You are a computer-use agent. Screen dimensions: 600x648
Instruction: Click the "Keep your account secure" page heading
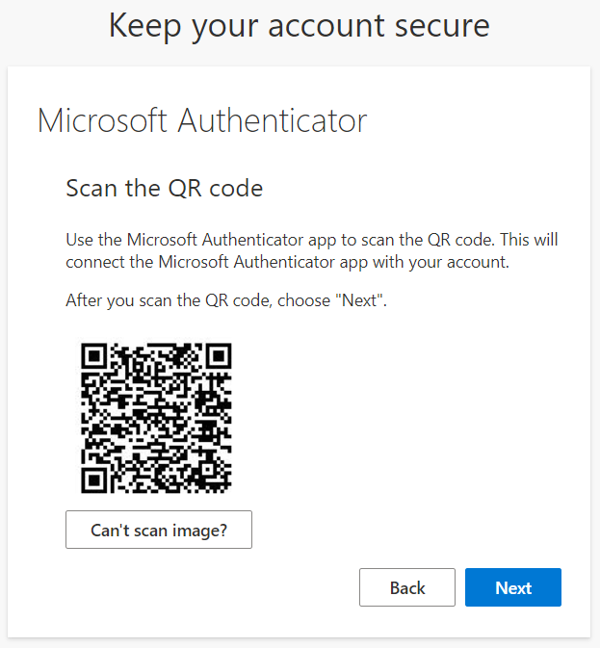[300, 26]
